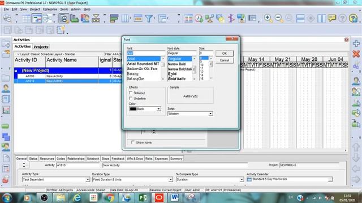Click the Font name input field
The height and width of the screenshot is (203, 362).
tap(146, 53)
